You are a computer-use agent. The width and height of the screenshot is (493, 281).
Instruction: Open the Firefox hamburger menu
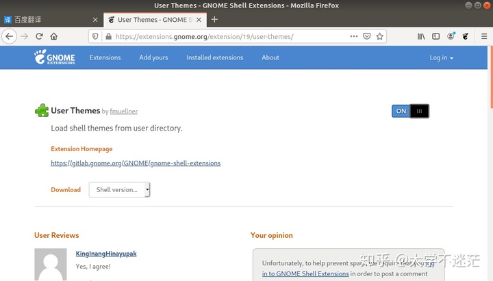coord(484,36)
